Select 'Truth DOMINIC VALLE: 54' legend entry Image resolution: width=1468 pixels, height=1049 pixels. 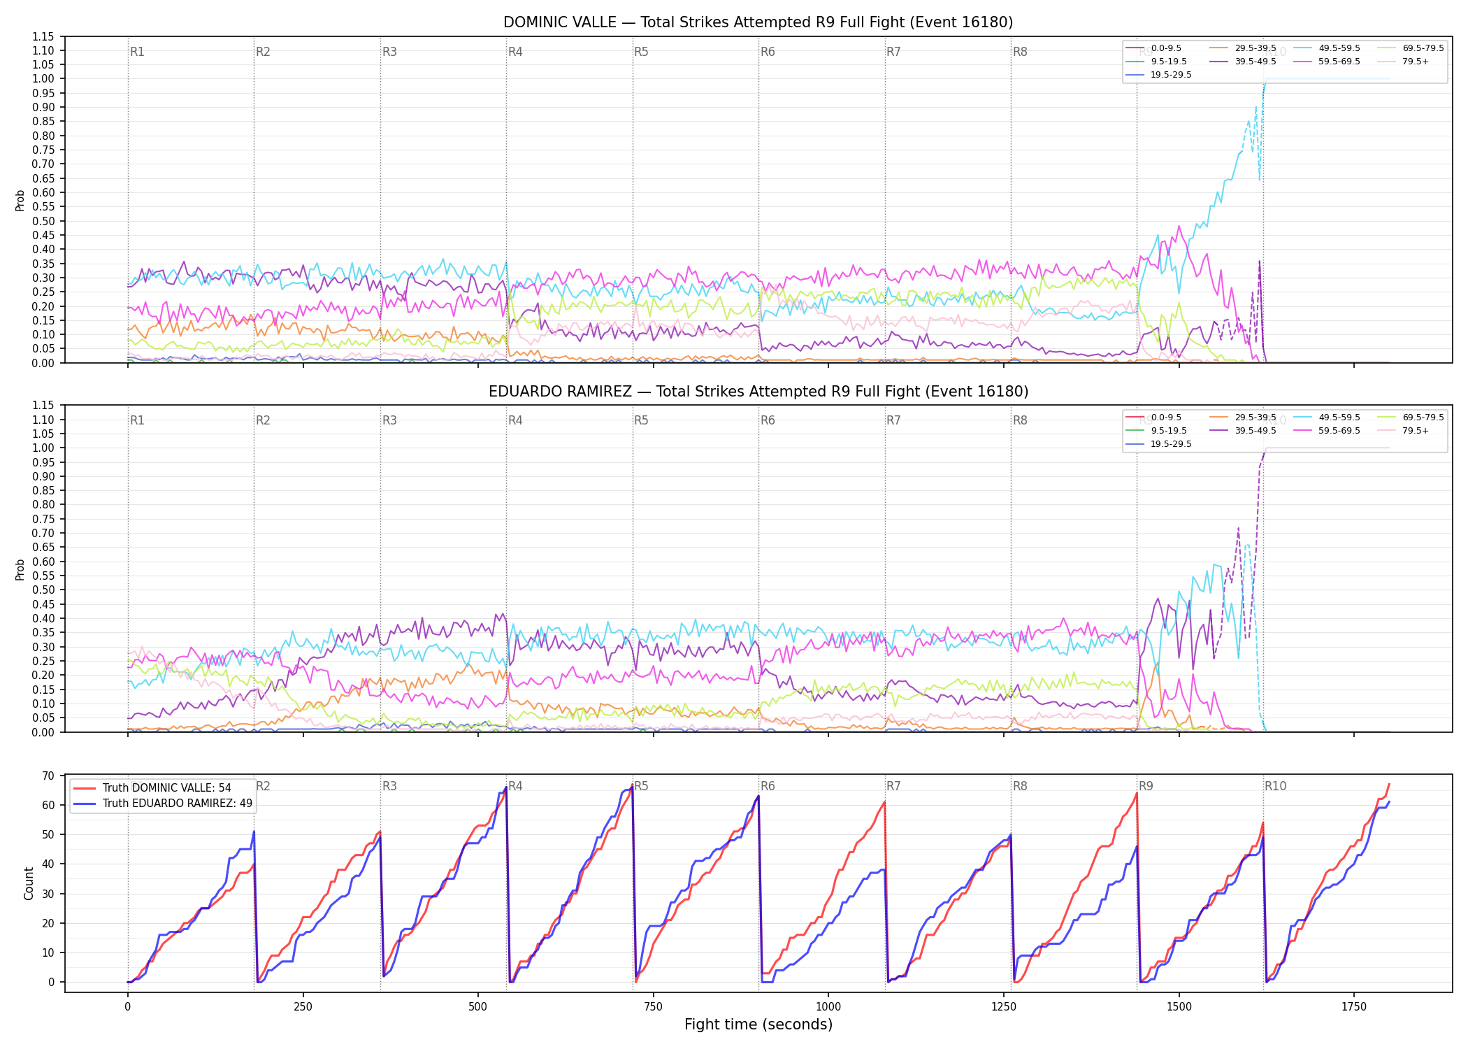click(x=166, y=788)
